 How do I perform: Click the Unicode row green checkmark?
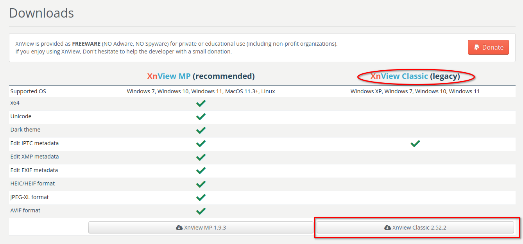[x=201, y=117]
